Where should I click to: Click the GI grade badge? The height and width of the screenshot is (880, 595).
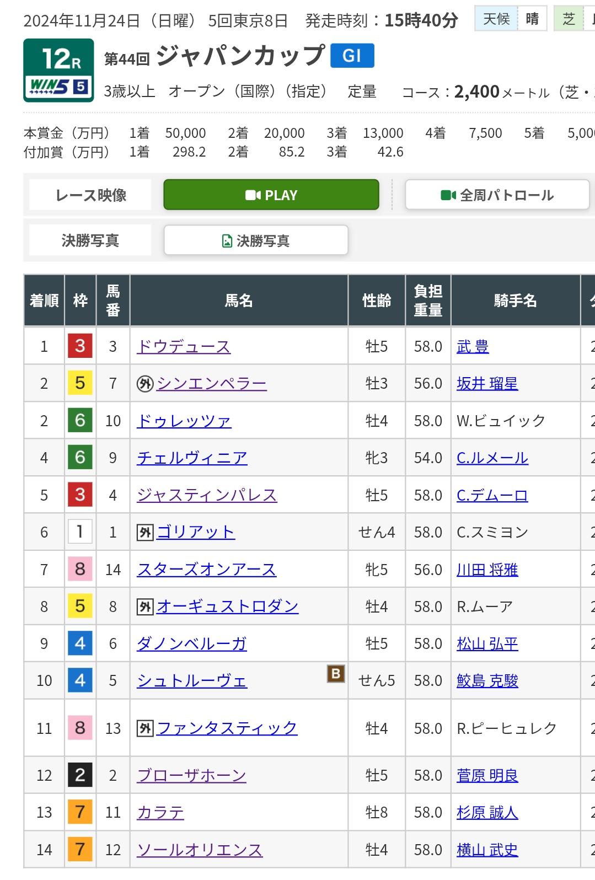(352, 56)
